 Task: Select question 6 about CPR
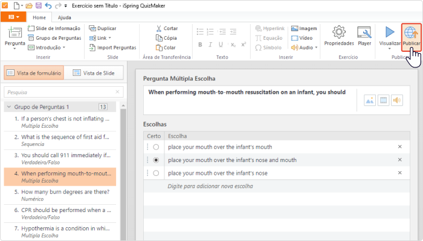[x=60, y=213]
